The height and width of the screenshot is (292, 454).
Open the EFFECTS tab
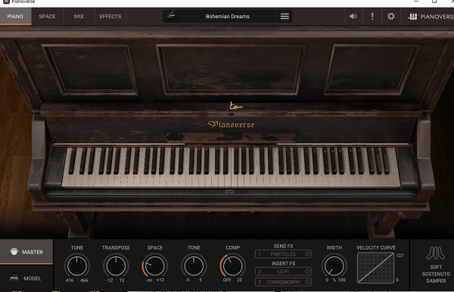point(110,17)
